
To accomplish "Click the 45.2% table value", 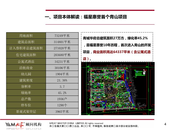I will (62, 93).
